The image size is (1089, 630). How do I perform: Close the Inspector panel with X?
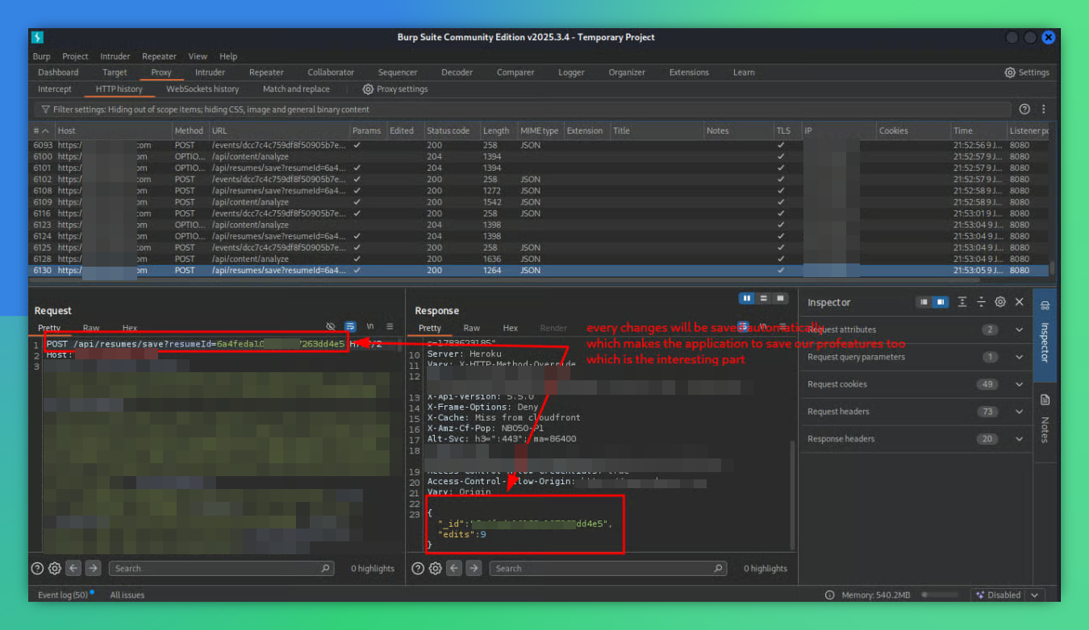pyautogui.click(x=1020, y=302)
